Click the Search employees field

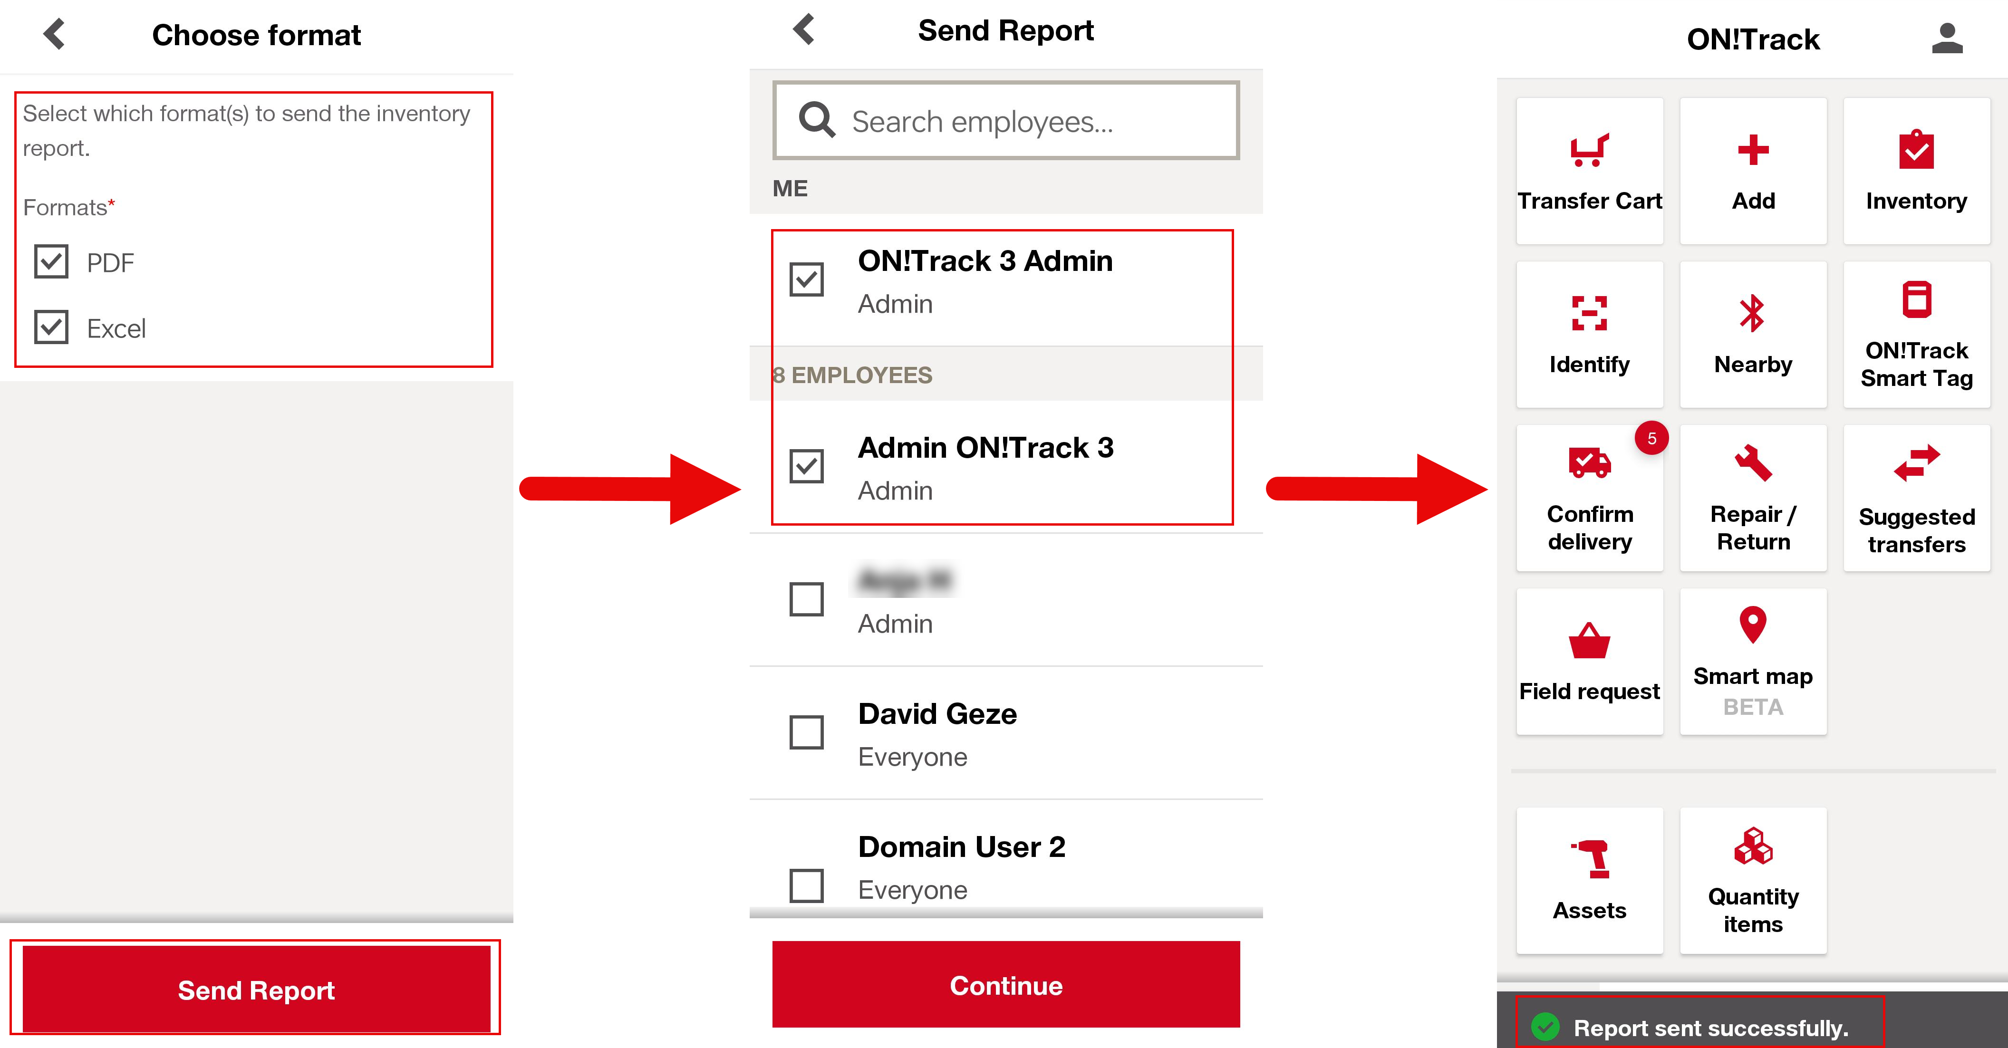click(1005, 121)
